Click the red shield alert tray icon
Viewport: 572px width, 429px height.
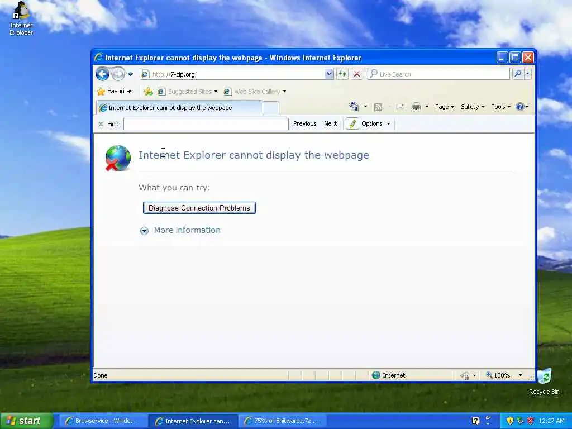pyautogui.click(x=531, y=421)
